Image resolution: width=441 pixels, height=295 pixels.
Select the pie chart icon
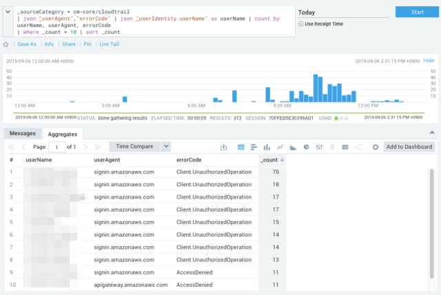coord(306,147)
